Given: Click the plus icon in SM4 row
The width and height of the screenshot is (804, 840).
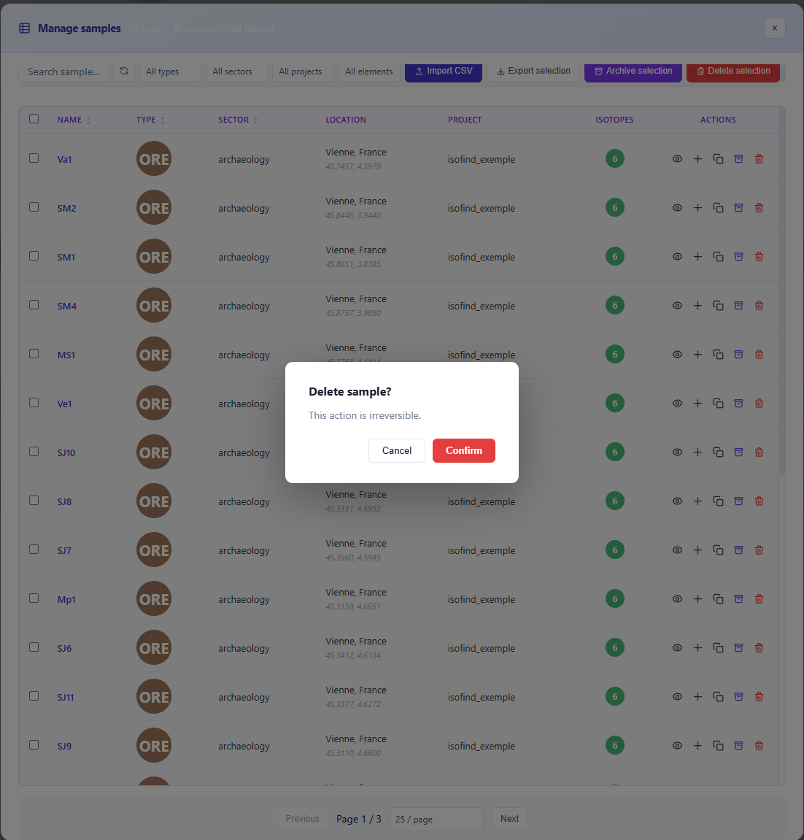Looking at the screenshot, I should click(x=697, y=306).
